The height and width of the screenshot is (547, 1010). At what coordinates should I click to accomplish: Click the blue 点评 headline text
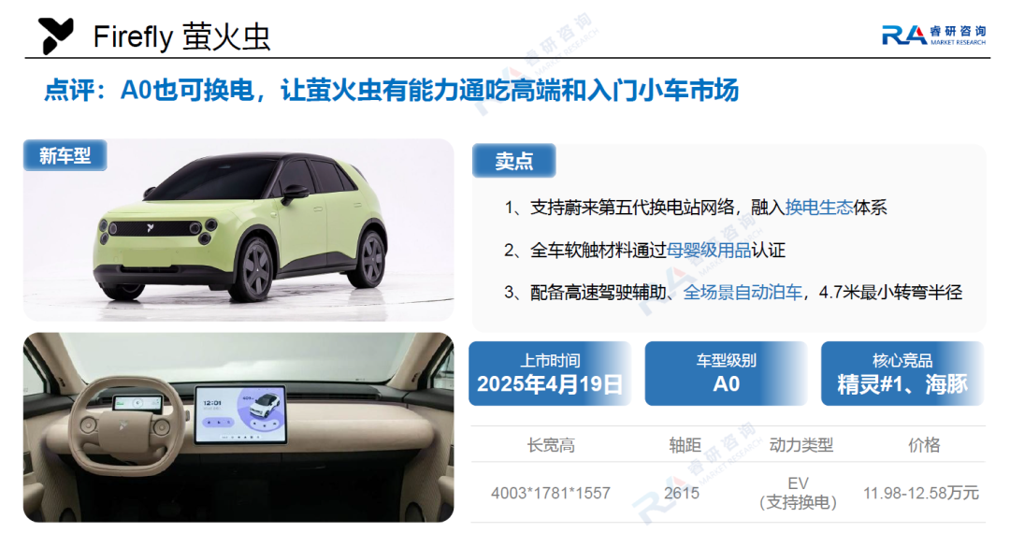(x=391, y=90)
